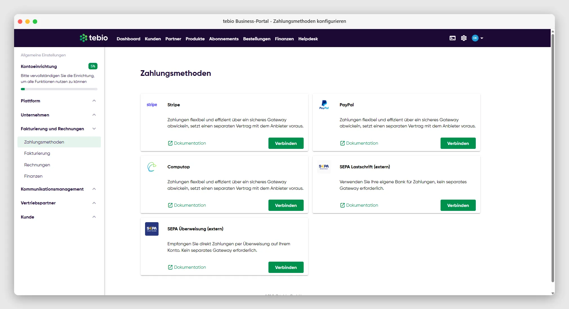This screenshot has height=309, width=569.
Task: Click the external-link icon in SEPA Überweisung card
Action: [170, 267]
